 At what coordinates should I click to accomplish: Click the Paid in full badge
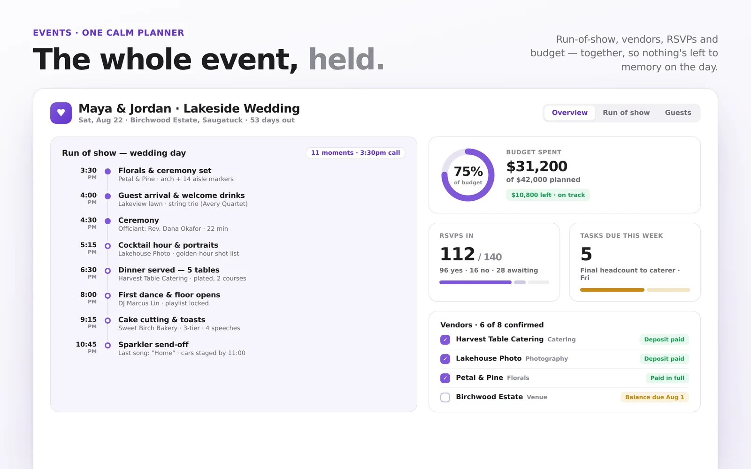(x=667, y=378)
